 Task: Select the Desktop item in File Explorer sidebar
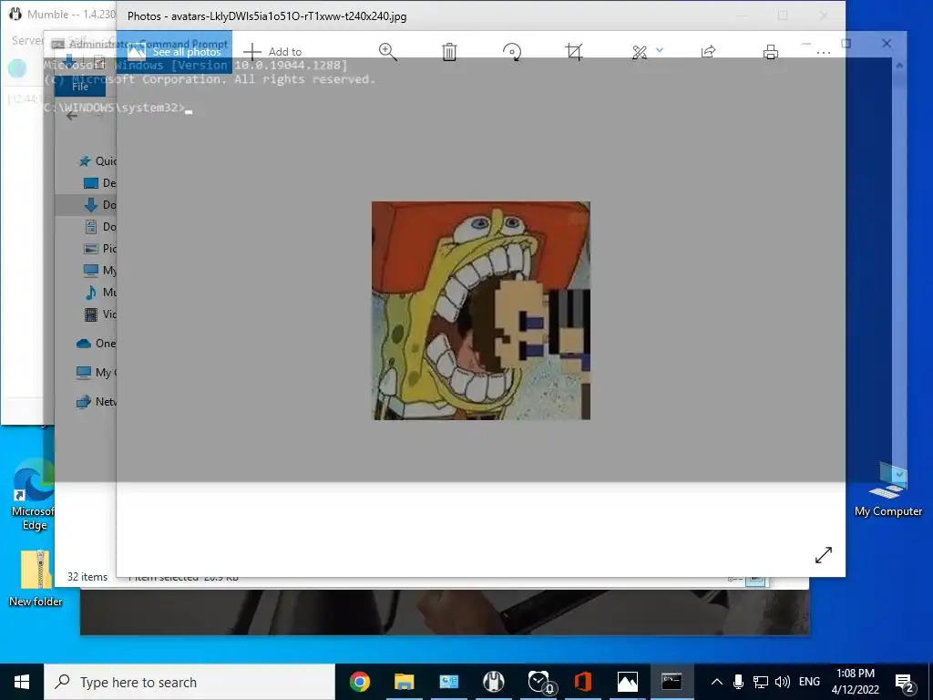coord(100,182)
